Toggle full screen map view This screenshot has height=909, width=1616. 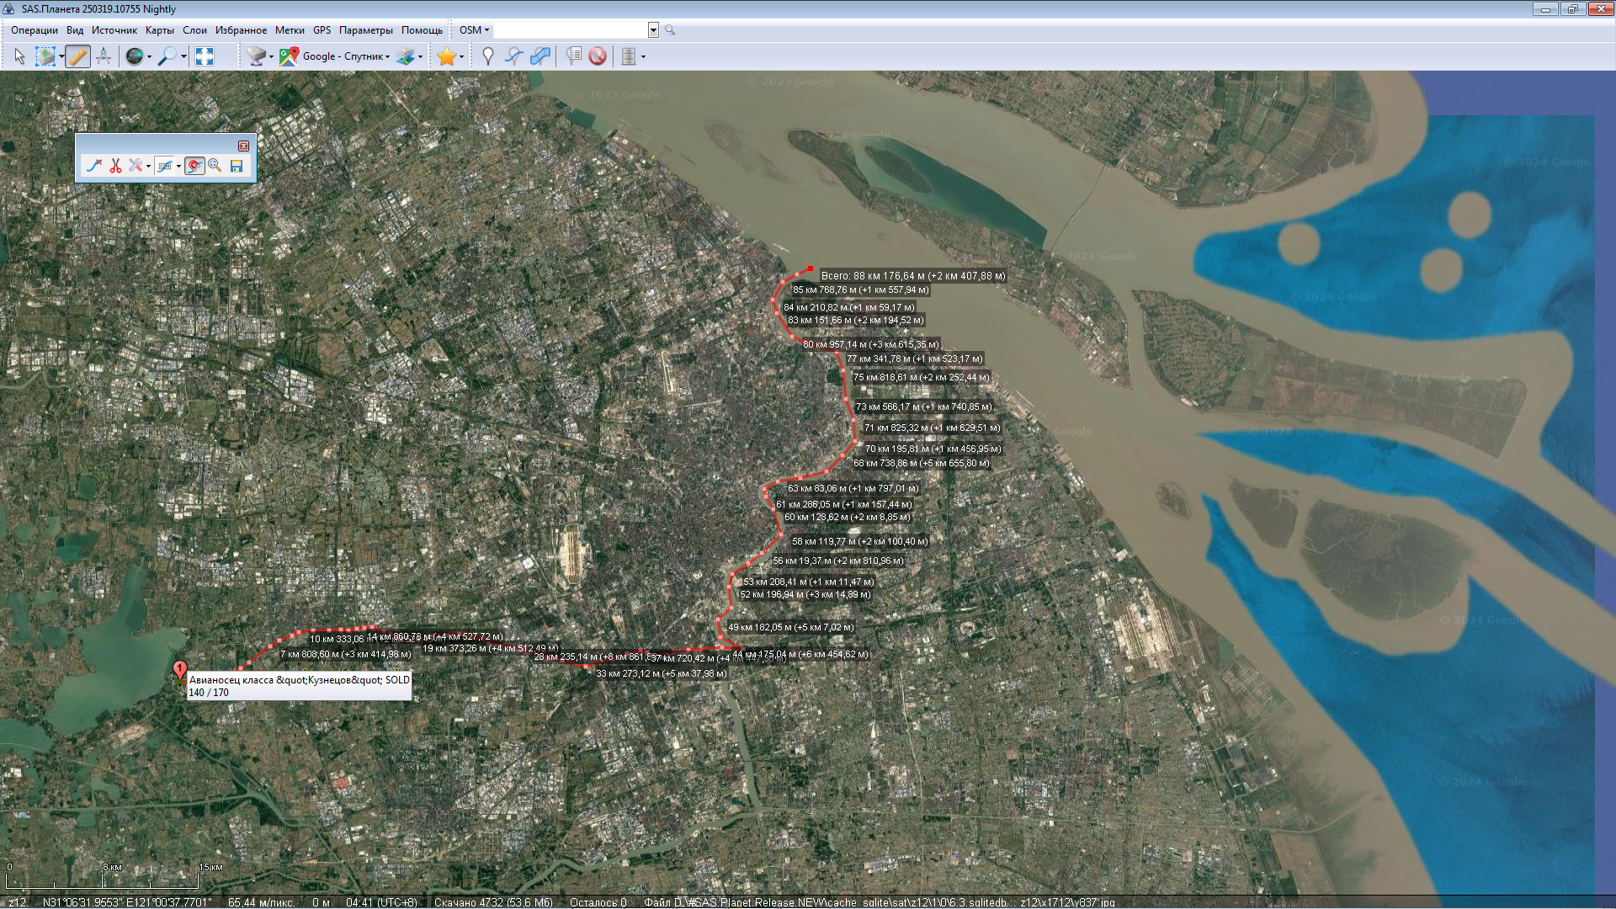[205, 56]
